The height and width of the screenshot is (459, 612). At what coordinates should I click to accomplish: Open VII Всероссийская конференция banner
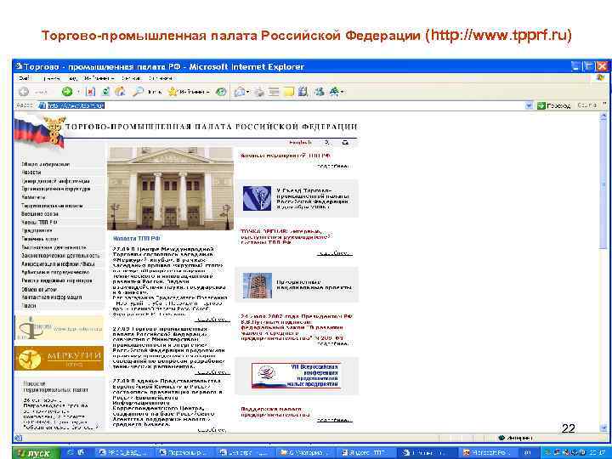[297, 376]
